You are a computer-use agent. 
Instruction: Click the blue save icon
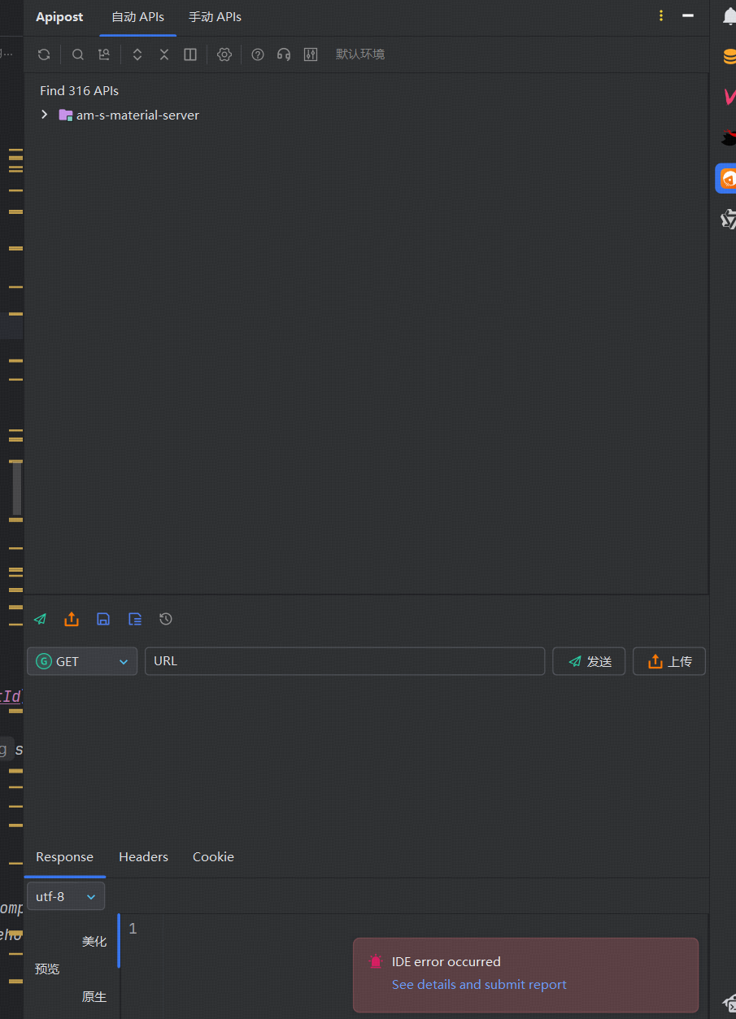[103, 619]
